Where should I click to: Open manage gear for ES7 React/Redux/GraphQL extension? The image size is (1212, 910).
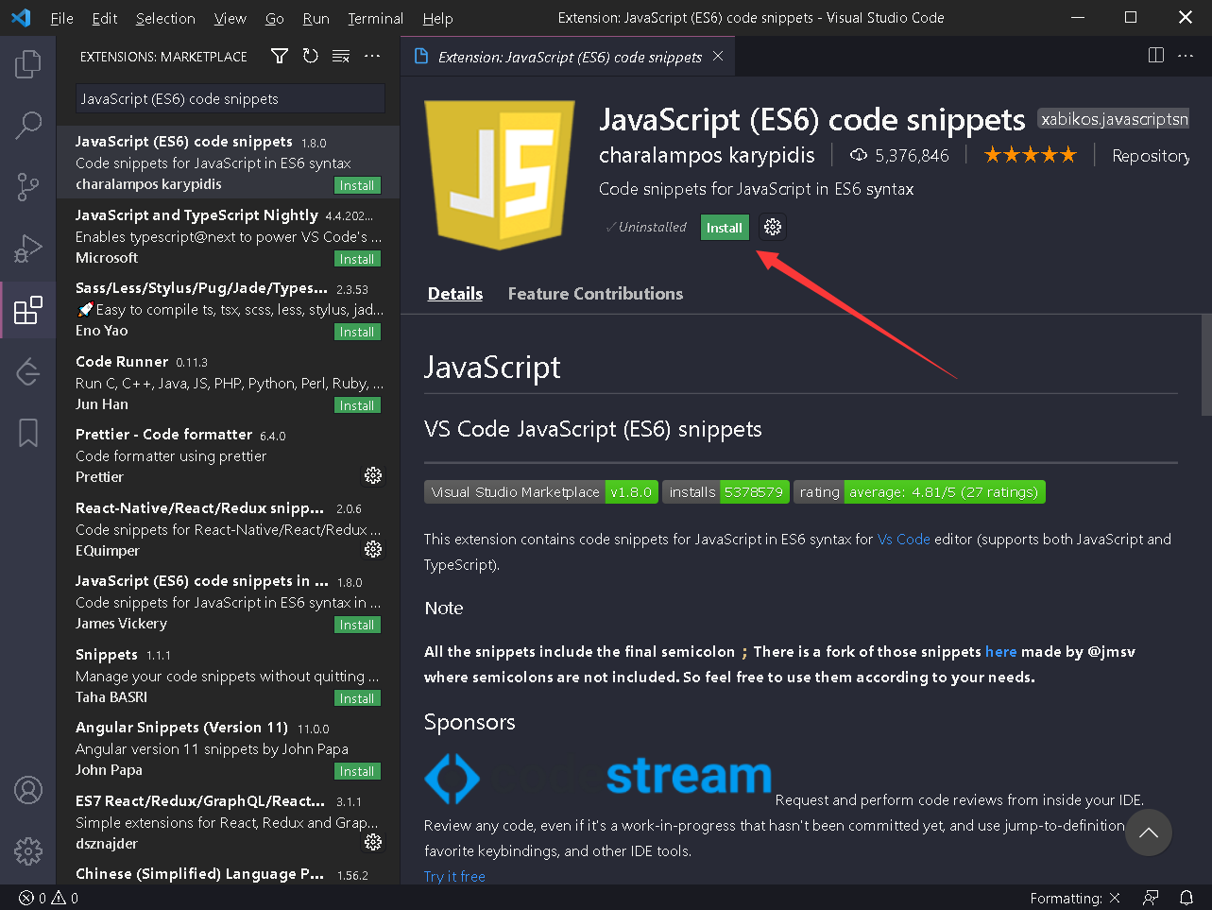[373, 842]
